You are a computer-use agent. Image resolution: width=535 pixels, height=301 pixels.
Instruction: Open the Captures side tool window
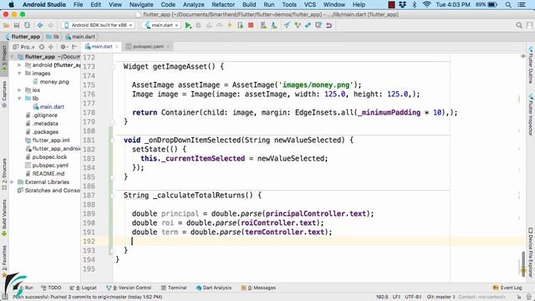[4, 94]
